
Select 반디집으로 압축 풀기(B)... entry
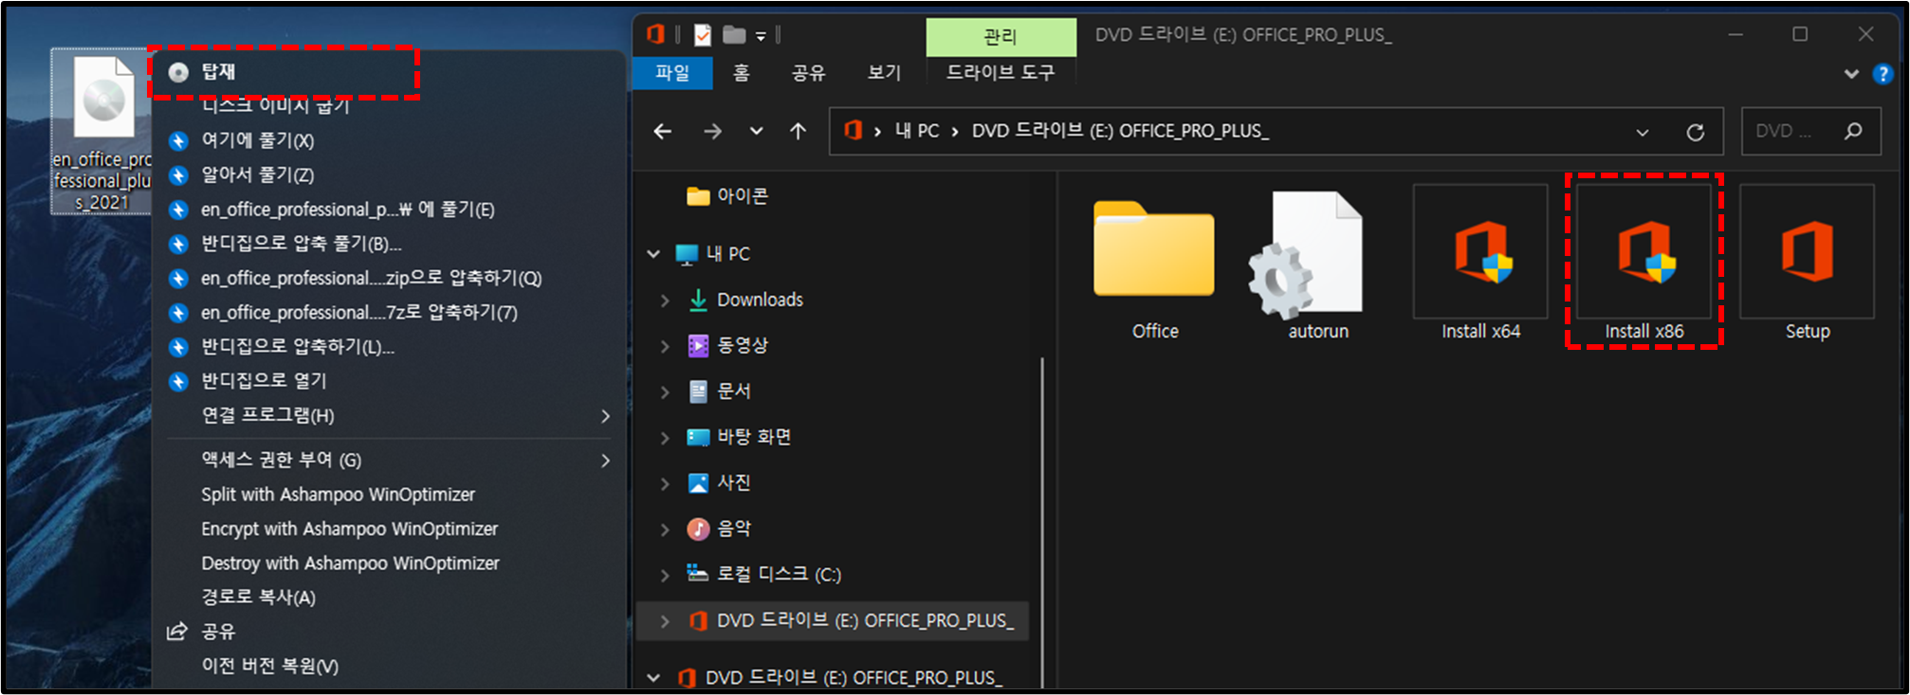(x=302, y=244)
